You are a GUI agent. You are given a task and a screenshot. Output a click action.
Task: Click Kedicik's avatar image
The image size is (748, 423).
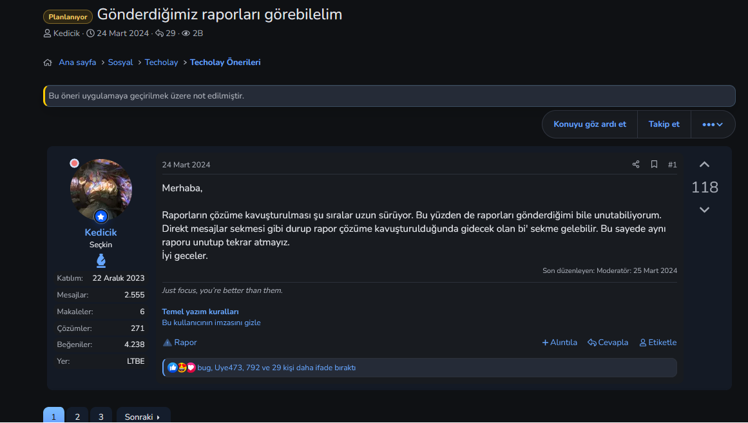click(x=101, y=191)
